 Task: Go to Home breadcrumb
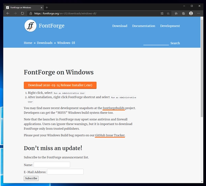pyautogui.click(x=28, y=43)
